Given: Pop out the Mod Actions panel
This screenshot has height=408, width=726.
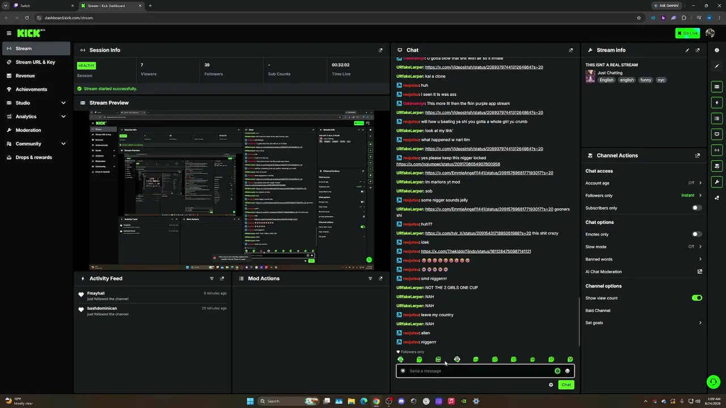Looking at the screenshot, I should 381,278.
